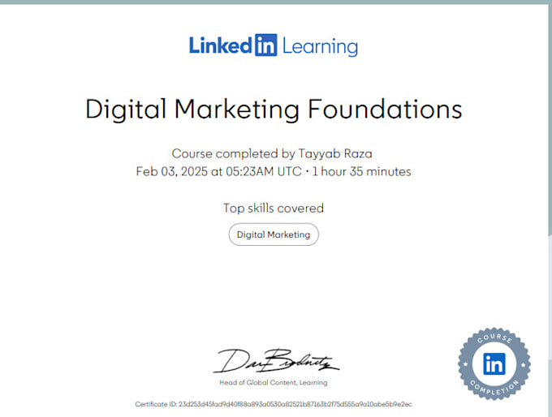Click the LinkedIn course completion badge

pyautogui.click(x=494, y=364)
